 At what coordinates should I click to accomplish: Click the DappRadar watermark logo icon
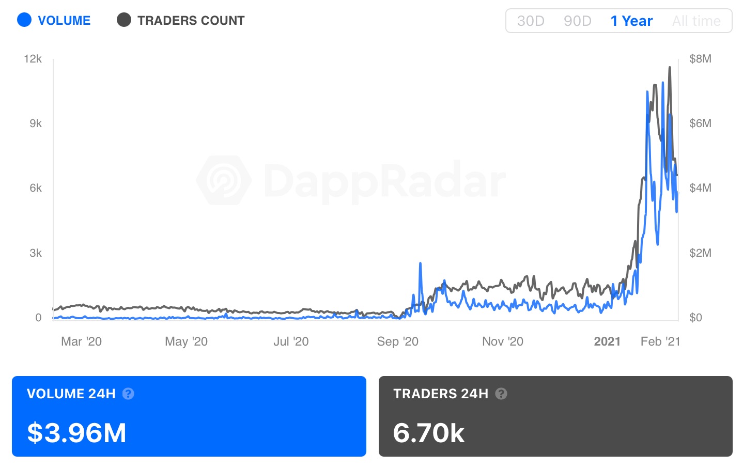pos(224,180)
